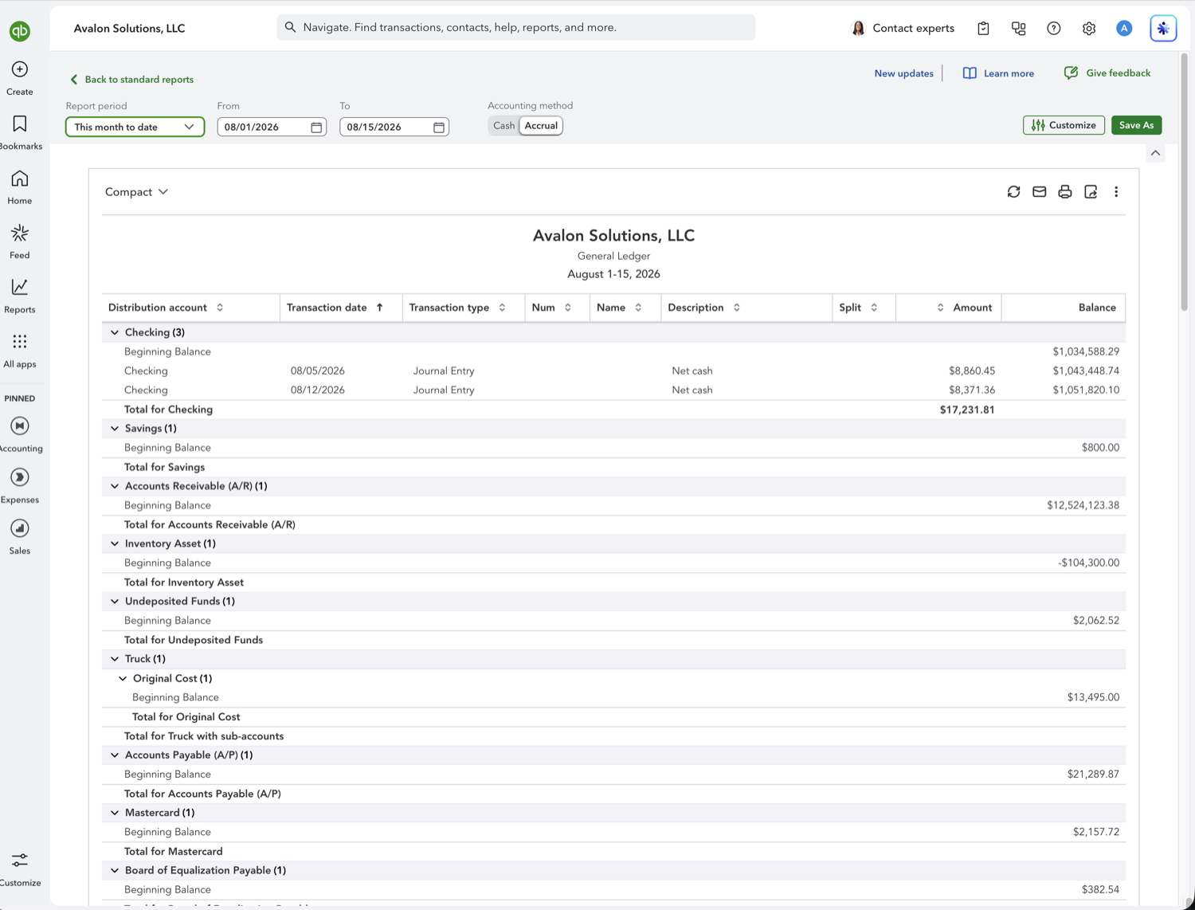Open 08/05/2026 Journal Entry amount $8,860.45
The image size is (1195, 910).
(x=971, y=371)
